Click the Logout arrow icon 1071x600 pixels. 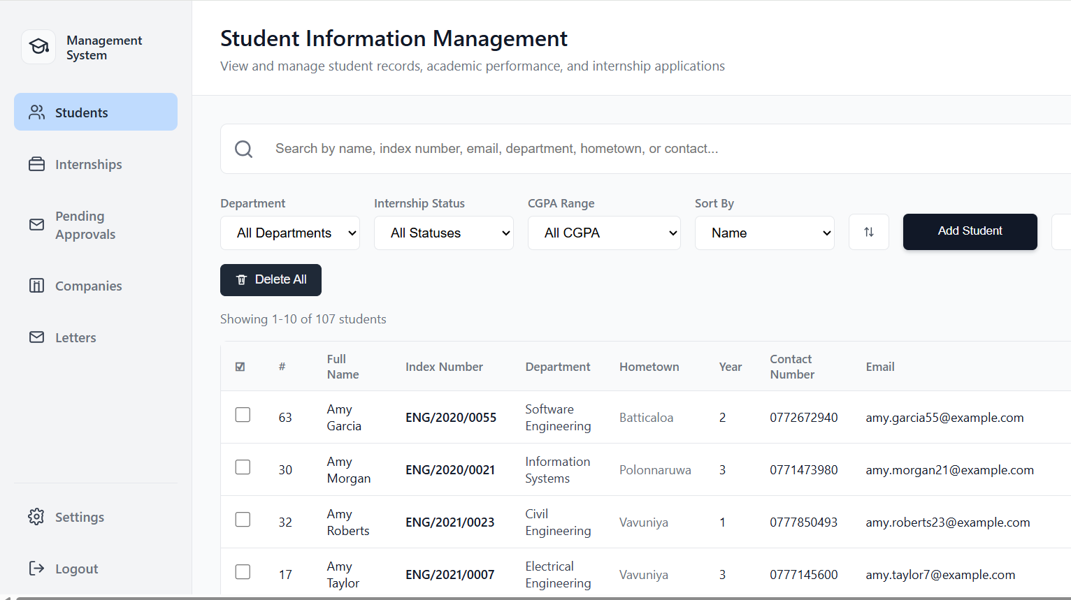click(x=36, y=569)
